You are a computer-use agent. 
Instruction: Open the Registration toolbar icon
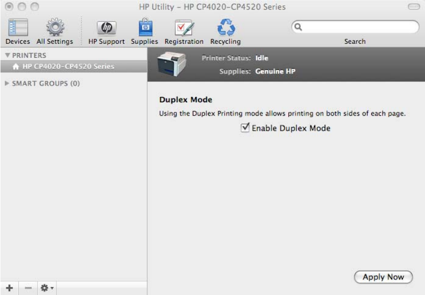coord(184,28)
